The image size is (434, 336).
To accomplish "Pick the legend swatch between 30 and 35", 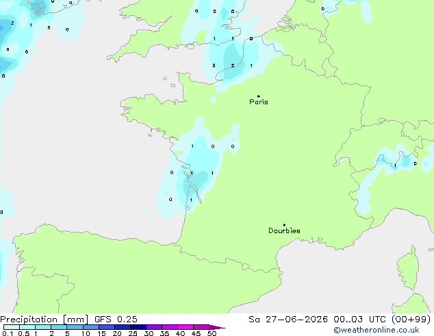I will 154,327.
